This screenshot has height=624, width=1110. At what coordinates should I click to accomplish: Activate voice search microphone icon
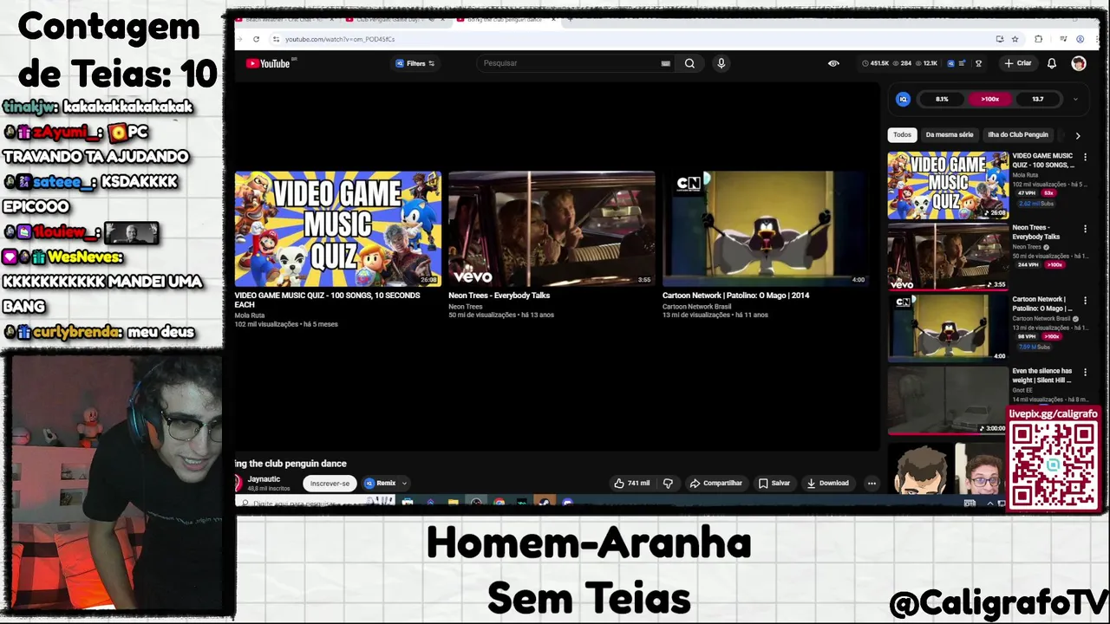[x=721, y=63]
